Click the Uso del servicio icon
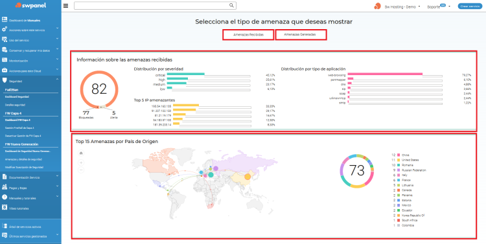Screen dimensions: 486x244 coord(5,39)
